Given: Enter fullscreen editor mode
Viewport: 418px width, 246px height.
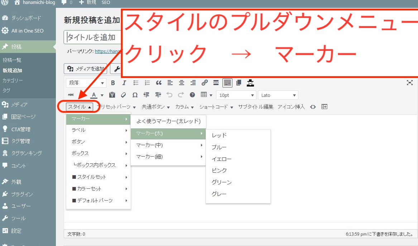Looking at the screenshot, I should tap(410, 83).
